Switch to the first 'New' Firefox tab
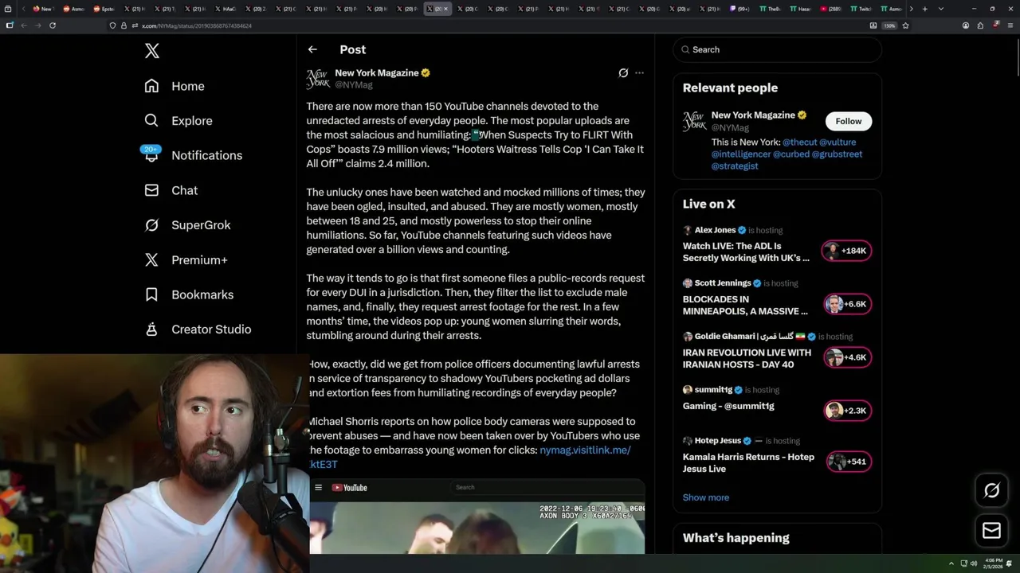The height and width of the screenshot is (573, 1020). pos(44,9)
